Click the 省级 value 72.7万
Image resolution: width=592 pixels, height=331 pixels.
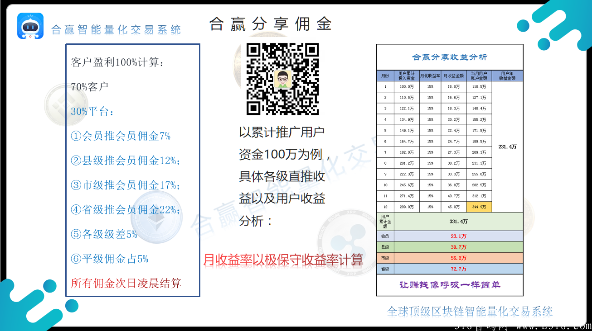tap(459, 269)
